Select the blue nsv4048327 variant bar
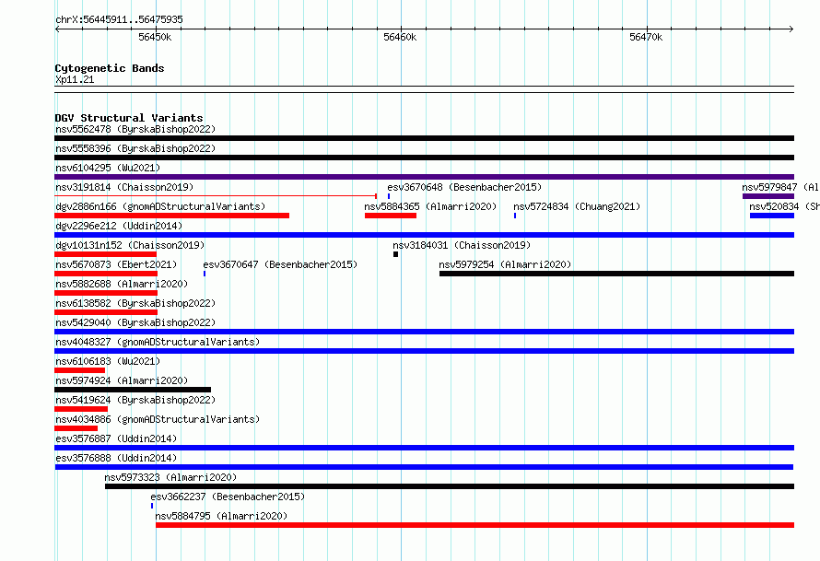The width and height of the screenshot is (820, 561). [x=424, y=351]
